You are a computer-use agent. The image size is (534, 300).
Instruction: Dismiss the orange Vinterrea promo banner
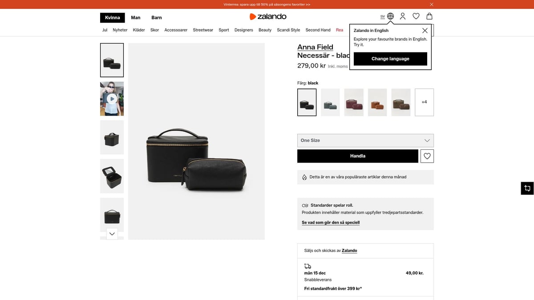pos(431,4)
